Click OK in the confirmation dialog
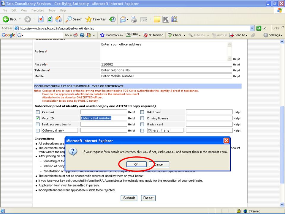 point(136,164)
